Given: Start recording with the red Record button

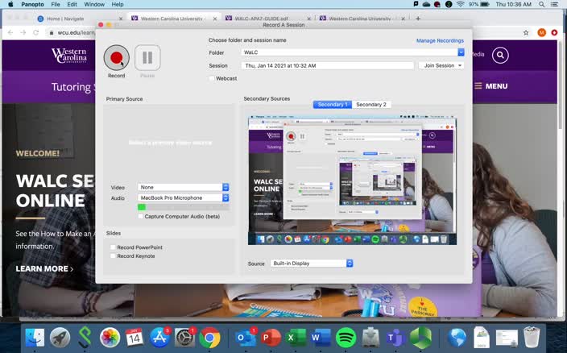Looking at the screenshot, I should (x=116, y=58).
